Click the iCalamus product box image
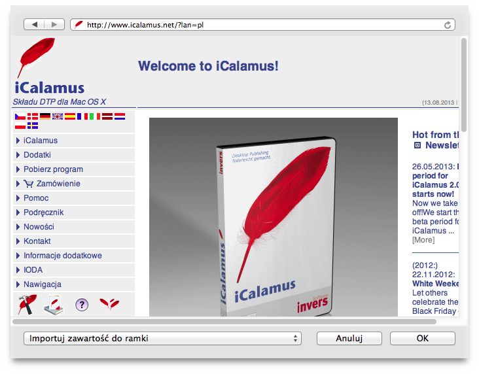Image resolution: width=479 pixels, height=374 pixels. (274, 217)
